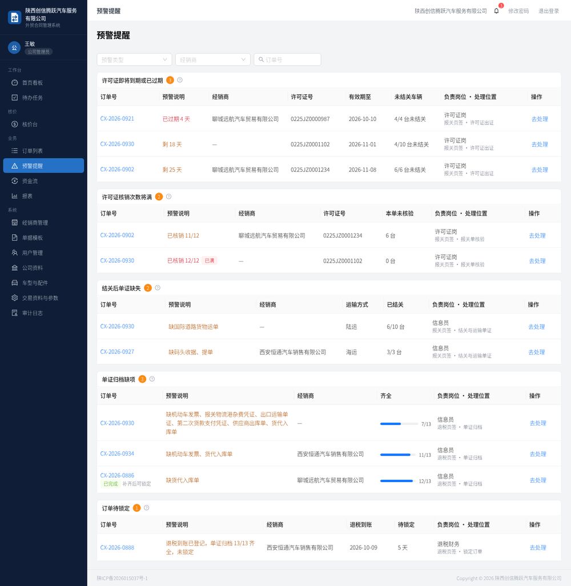The height and width of the screenshot is (586, 571).
Task: Open order CX-2026-0934 link
Action: coord(117,453)
